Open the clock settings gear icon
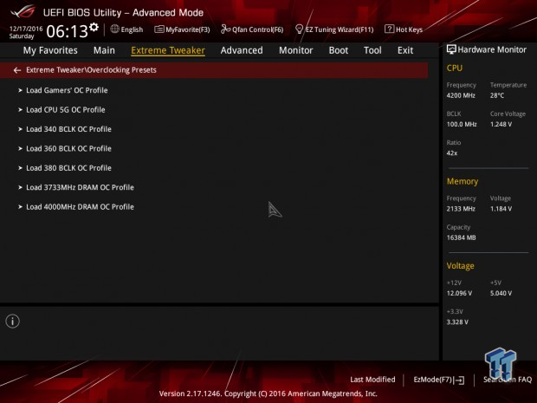 click(x=94, y=27)
